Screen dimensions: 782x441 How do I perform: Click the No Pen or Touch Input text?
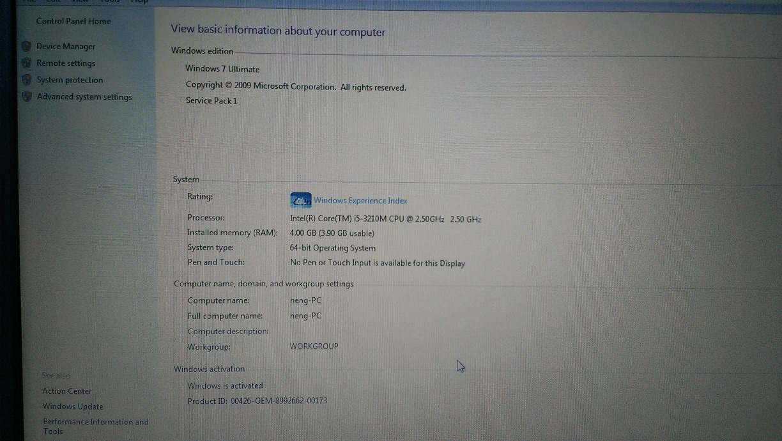[x=378, y=263]
